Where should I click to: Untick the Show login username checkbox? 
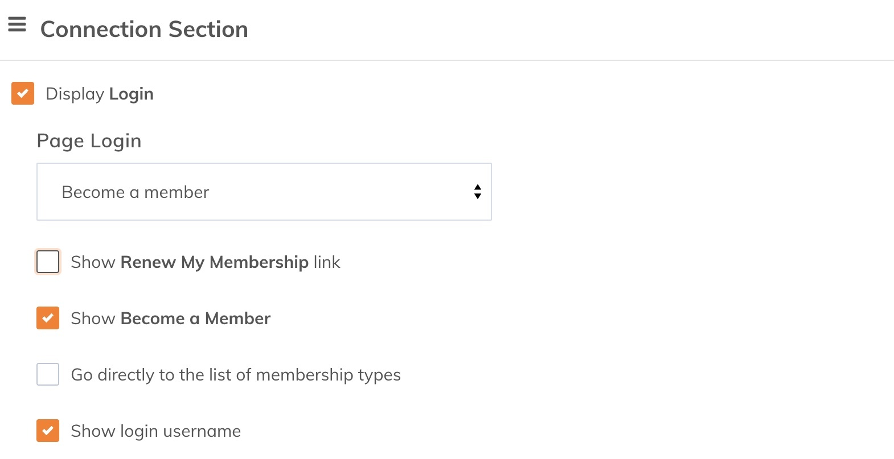48,431
